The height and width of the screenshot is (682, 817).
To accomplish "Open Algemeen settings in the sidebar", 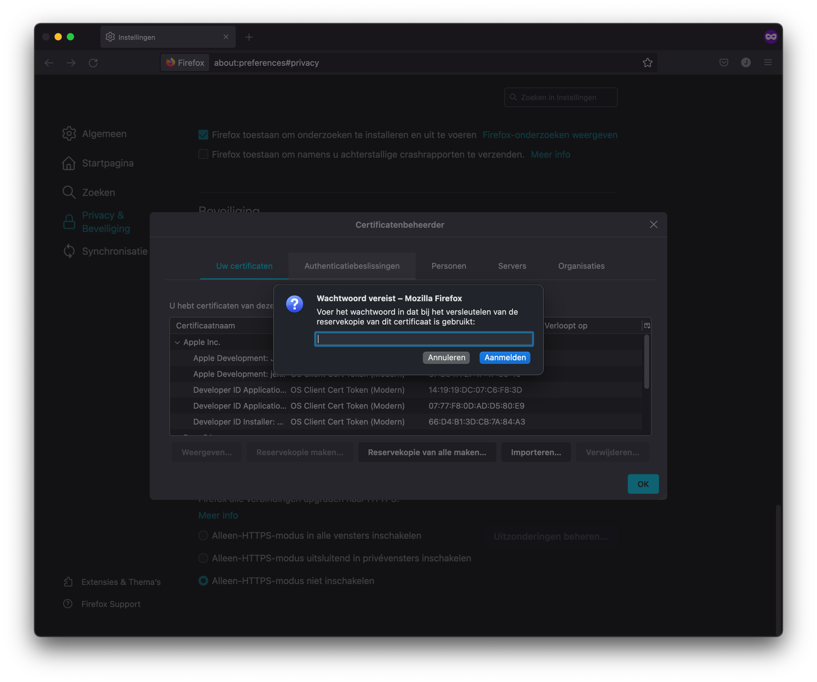I will [95, 134].
